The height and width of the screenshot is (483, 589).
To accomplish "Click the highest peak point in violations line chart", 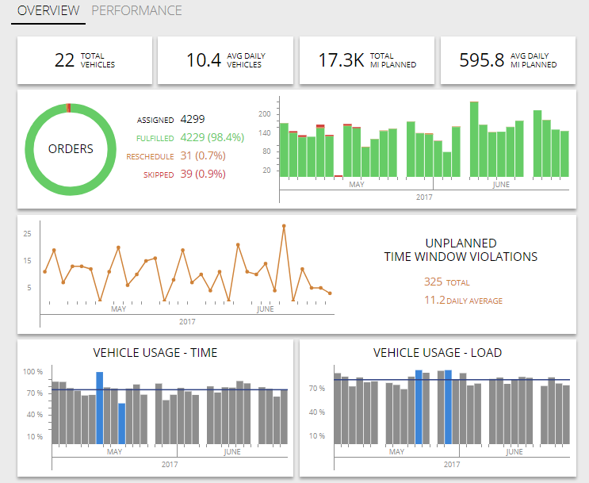I will click(x=284, y=226).
